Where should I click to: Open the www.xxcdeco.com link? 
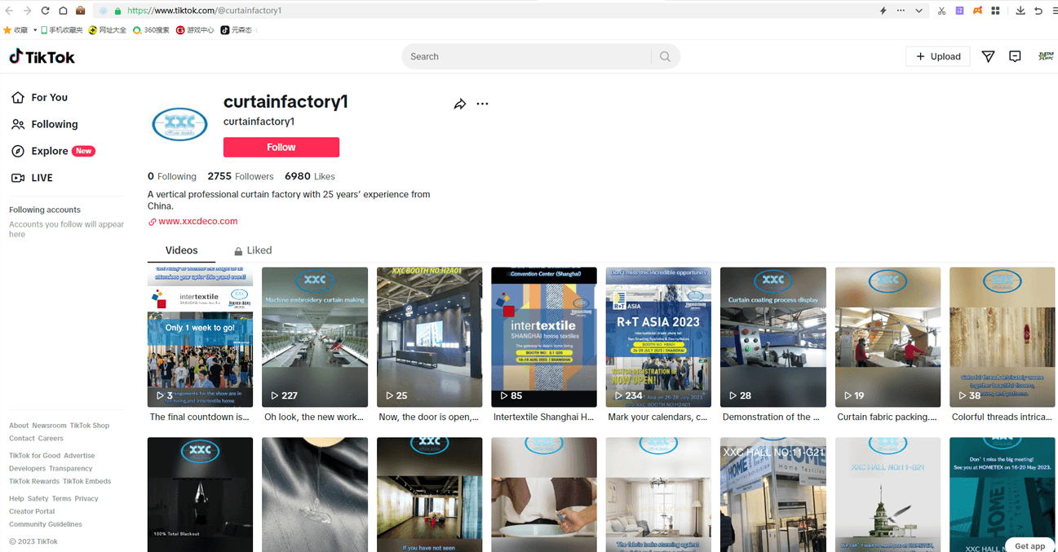197,221
